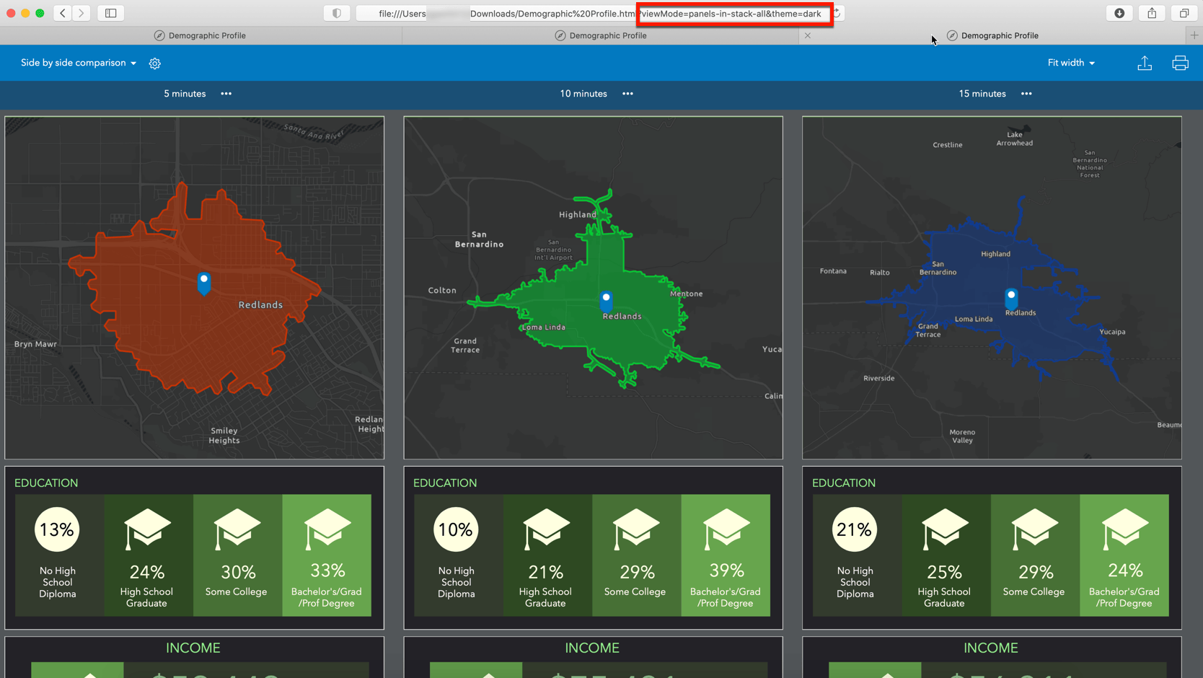Show Safari tab overview
The image size is (1203, 678).
[1184, 13]
